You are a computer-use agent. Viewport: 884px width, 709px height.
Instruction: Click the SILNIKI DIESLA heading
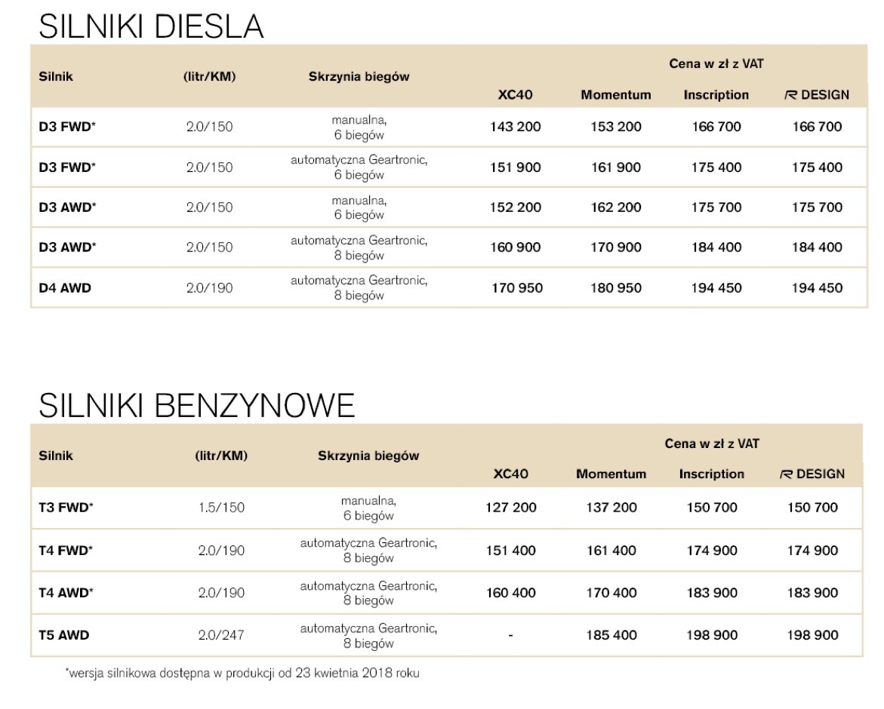pos(151,27)
